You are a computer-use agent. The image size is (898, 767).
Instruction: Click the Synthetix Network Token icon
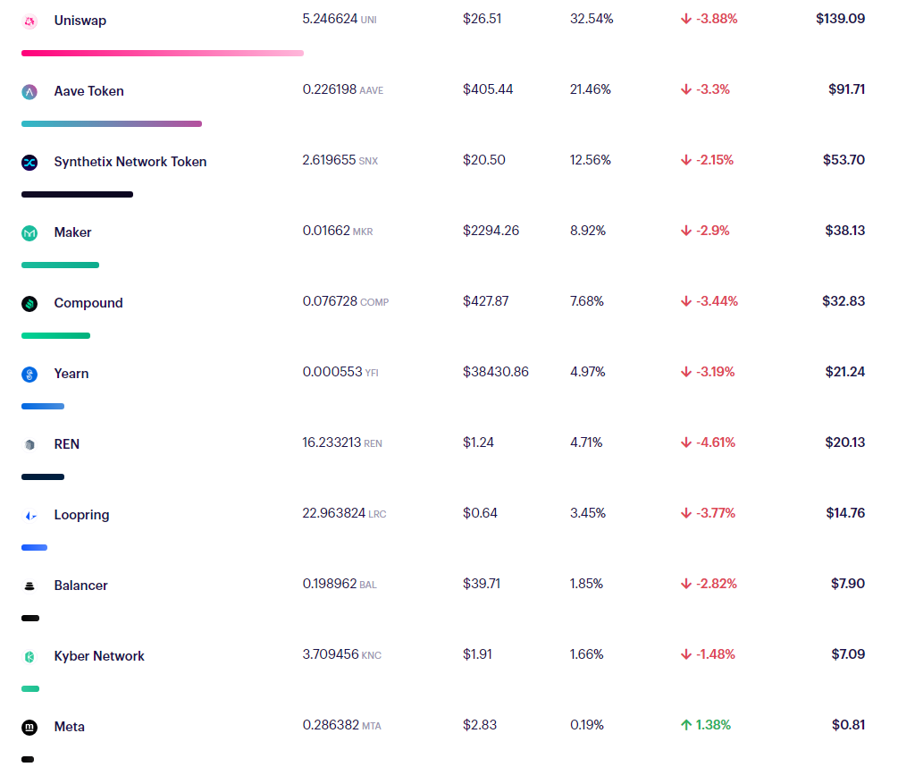29,162
